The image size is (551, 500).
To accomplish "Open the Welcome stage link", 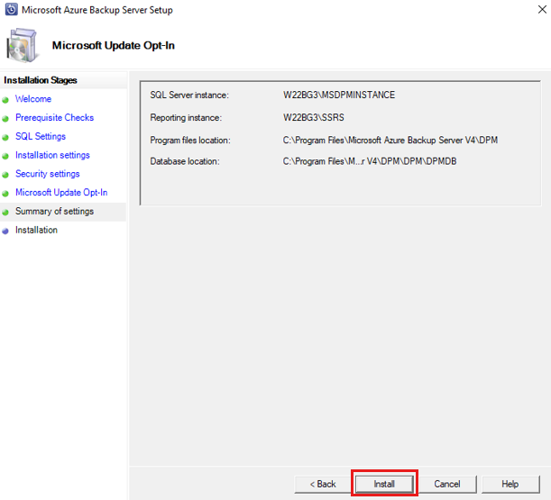I will click(x=33, y=99).
